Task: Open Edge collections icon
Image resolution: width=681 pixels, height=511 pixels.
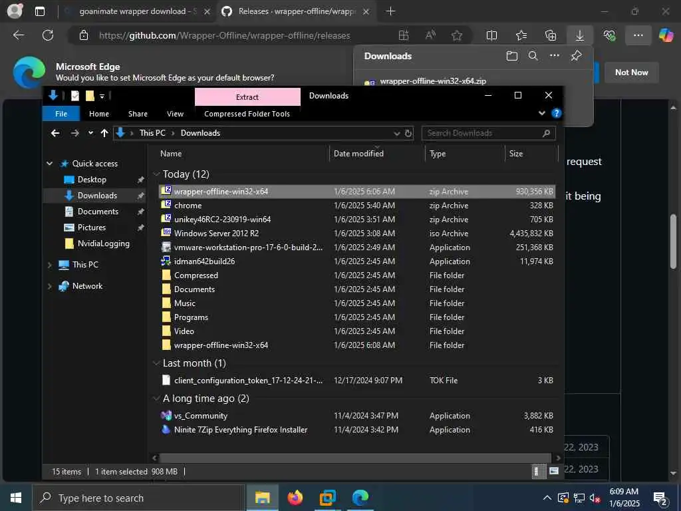Action: [x=550, y=36]
